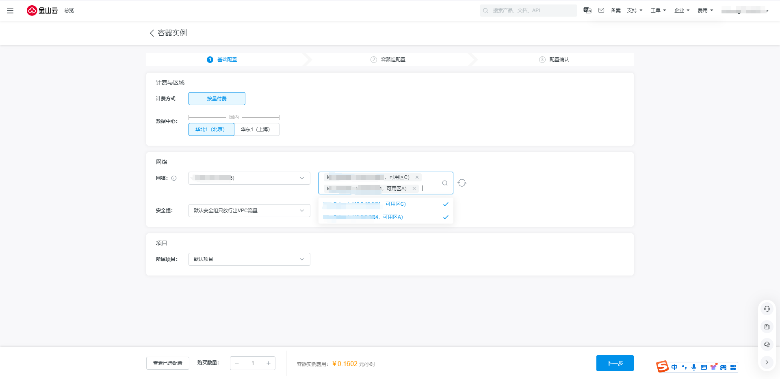Image resolution: width=780 pixels, height=379 pixels.
Task: Open the hamburger navigation menu
Action: pos(10,11)
